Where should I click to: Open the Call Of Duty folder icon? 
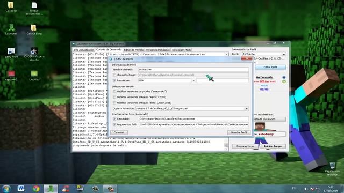coord(34,29)
